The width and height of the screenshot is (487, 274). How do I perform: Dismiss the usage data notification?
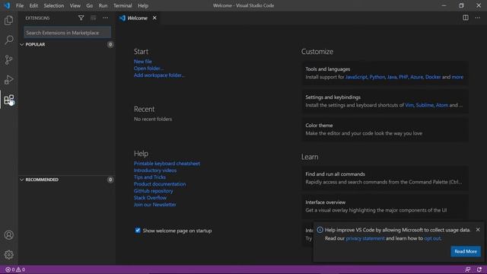pyautogui.click(x=478, y=230)
